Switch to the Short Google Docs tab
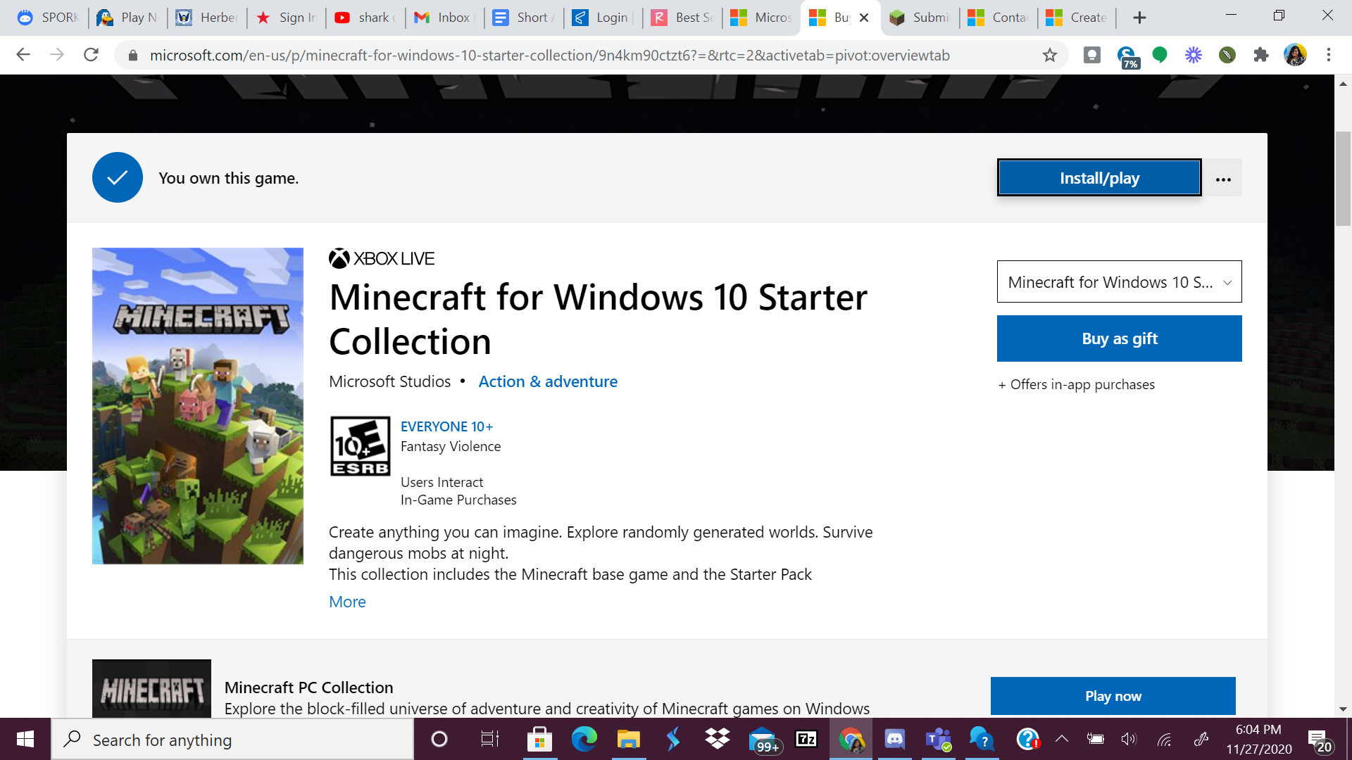 pos(523,18)
